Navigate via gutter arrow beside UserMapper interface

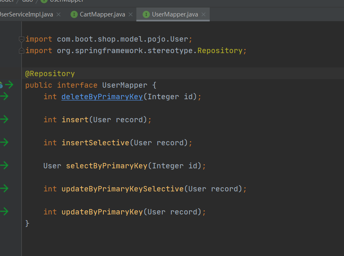(9, 85)
